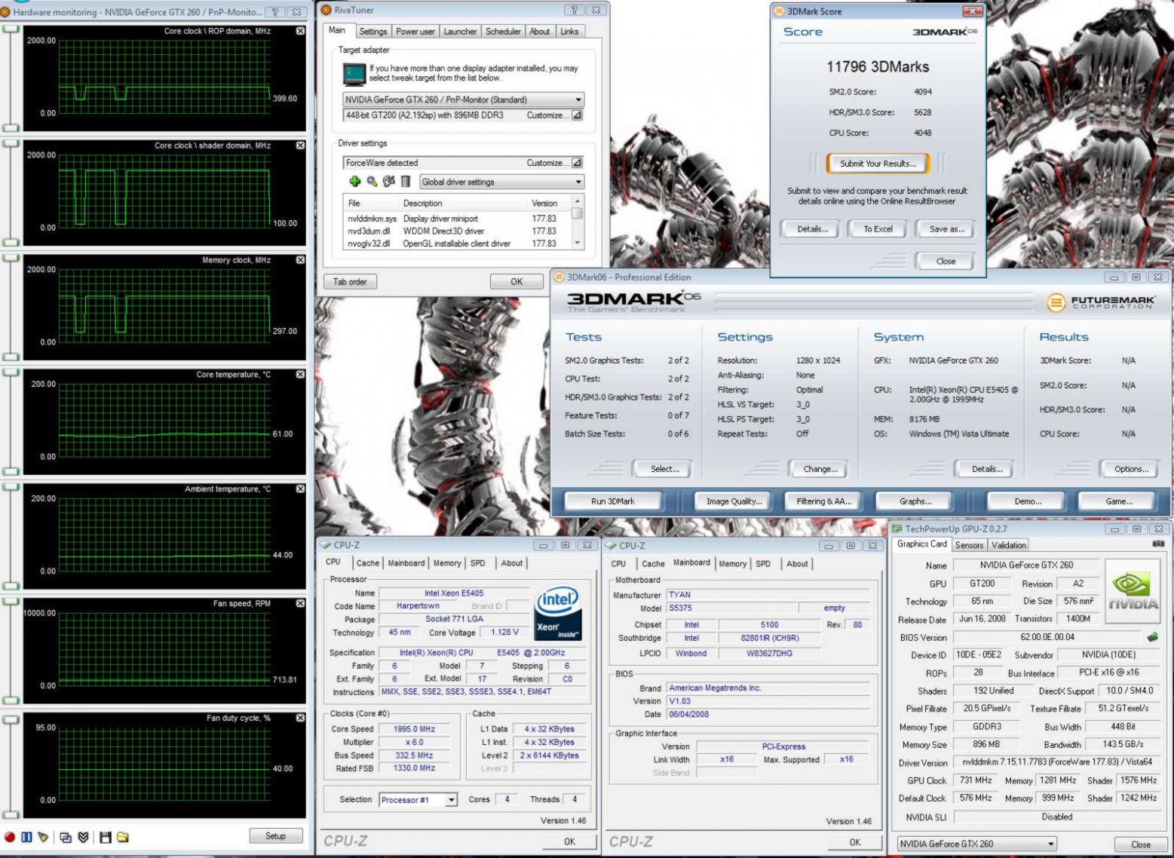Pause hardware monitoring with the blue pause icon
This screenshot has height=858, width=1174.
[27, 837]
